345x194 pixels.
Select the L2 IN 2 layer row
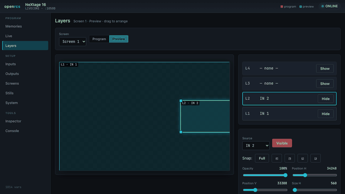point(289,99)
